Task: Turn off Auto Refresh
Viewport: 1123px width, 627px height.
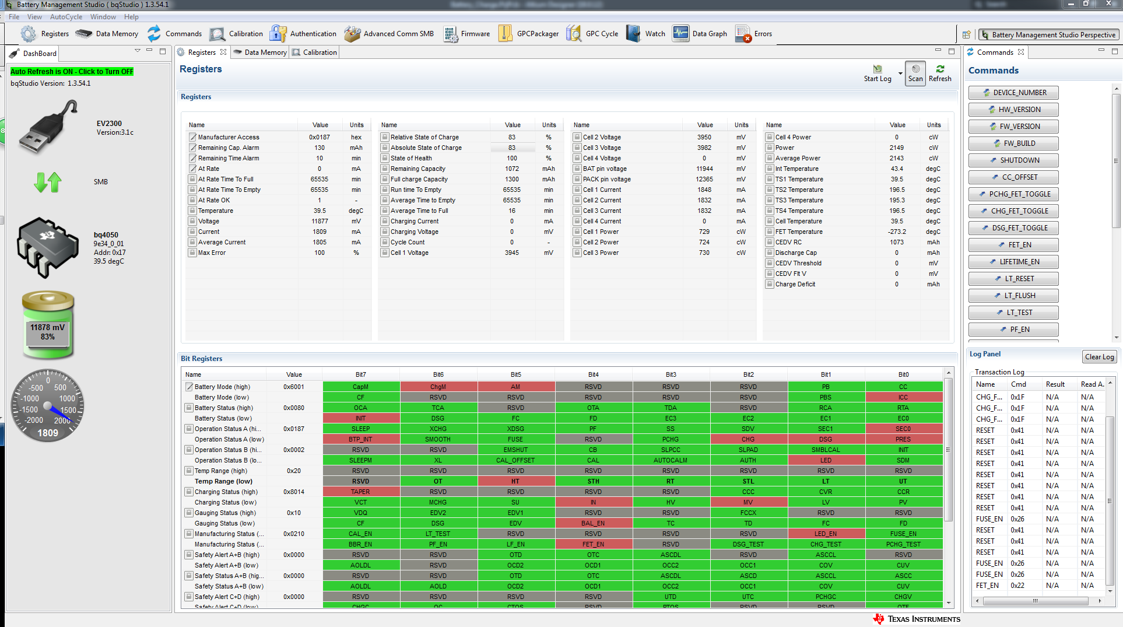Action: [72, 72]
